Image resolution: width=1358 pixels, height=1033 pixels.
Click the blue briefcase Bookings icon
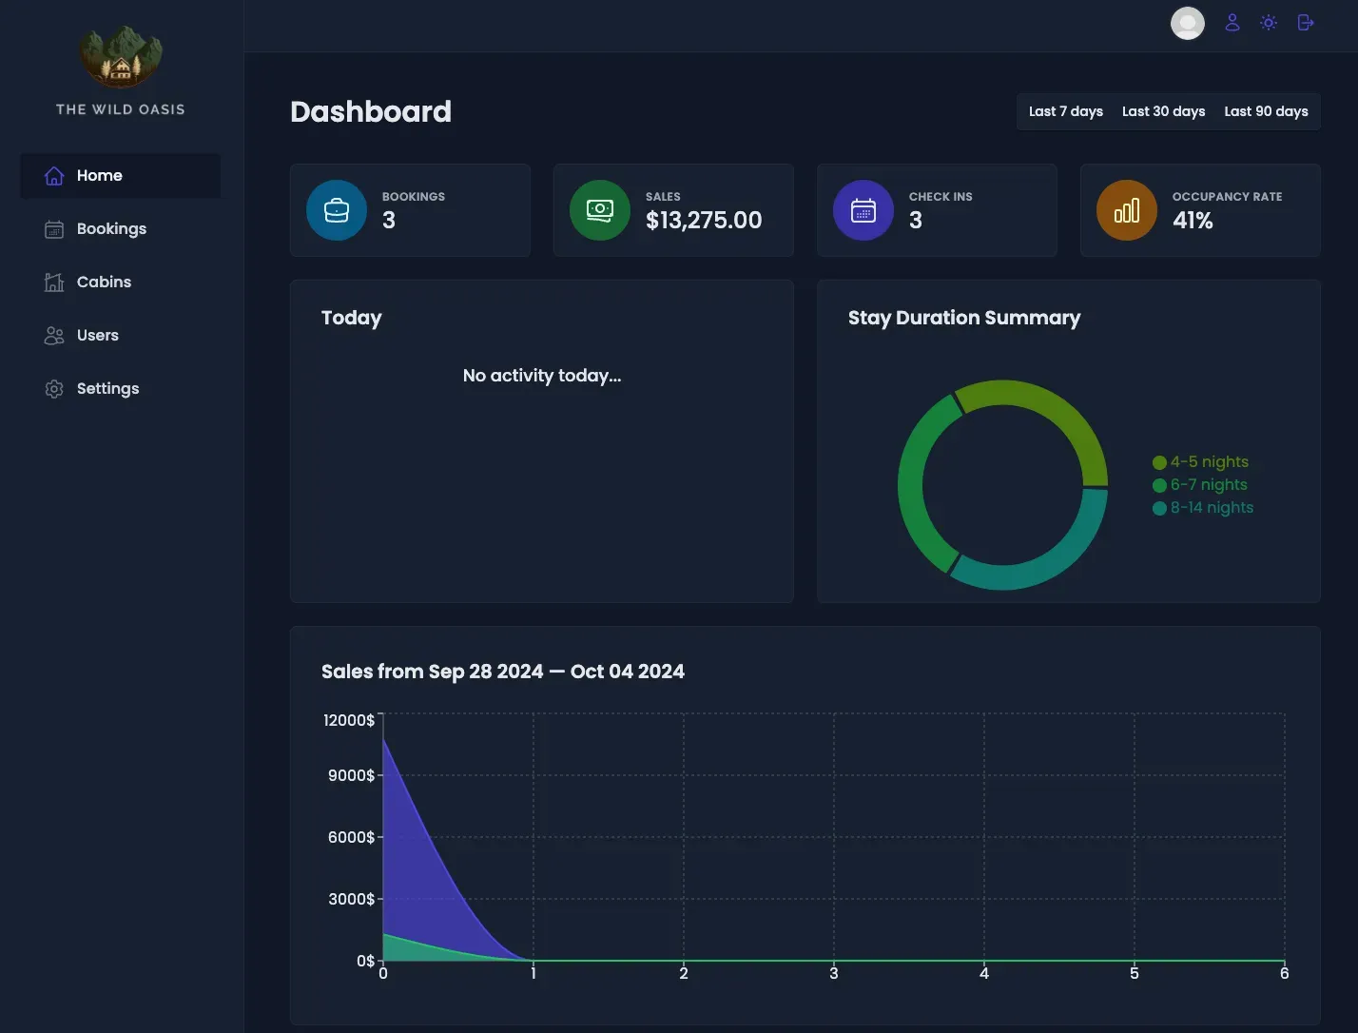pos(337,210)
